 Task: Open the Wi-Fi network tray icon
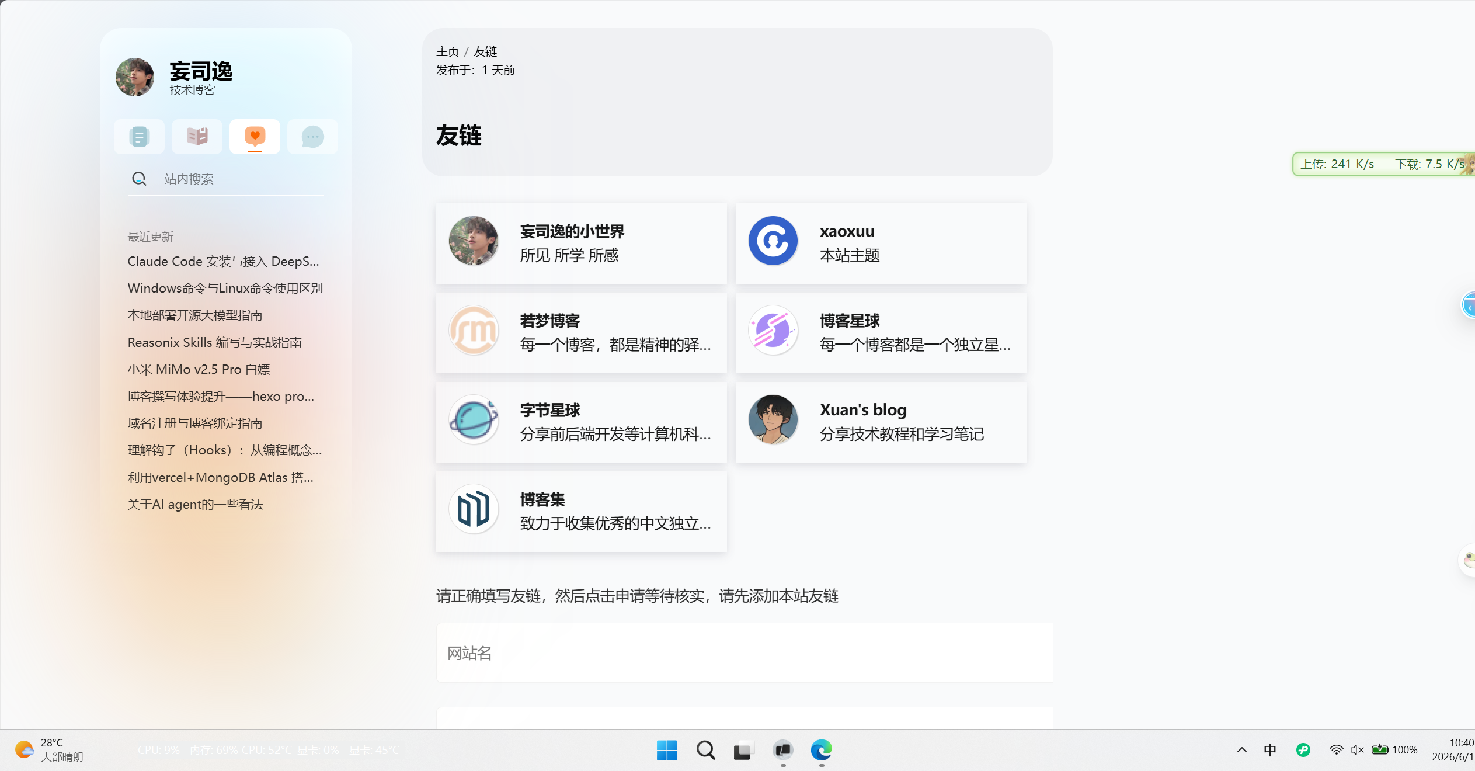[x=1336, y=750]
